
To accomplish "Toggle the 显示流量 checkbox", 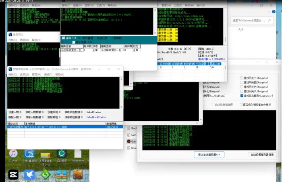I will tap(73, 42).
